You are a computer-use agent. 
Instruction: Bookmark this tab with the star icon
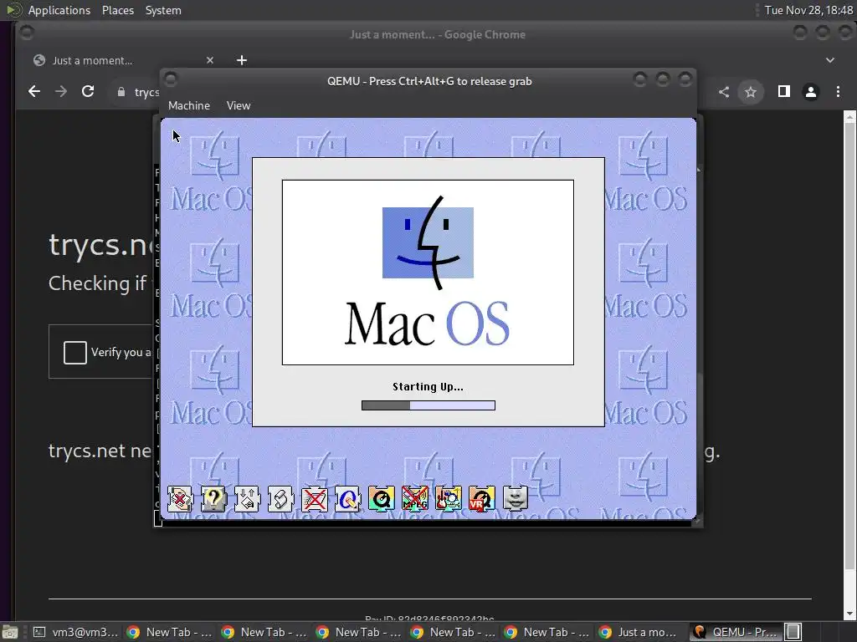pyautogui.click(x=751, y=92)
